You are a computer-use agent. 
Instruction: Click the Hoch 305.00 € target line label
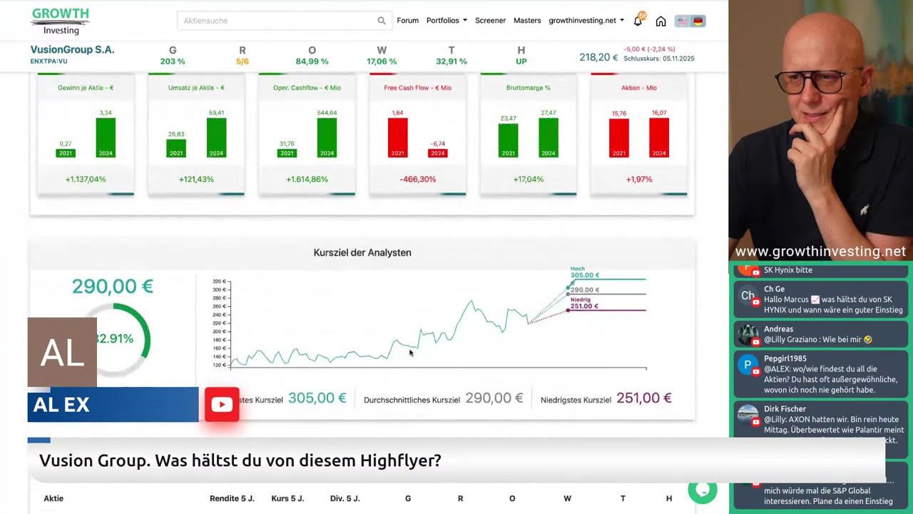pyautogui.click(x=584, y=273)
